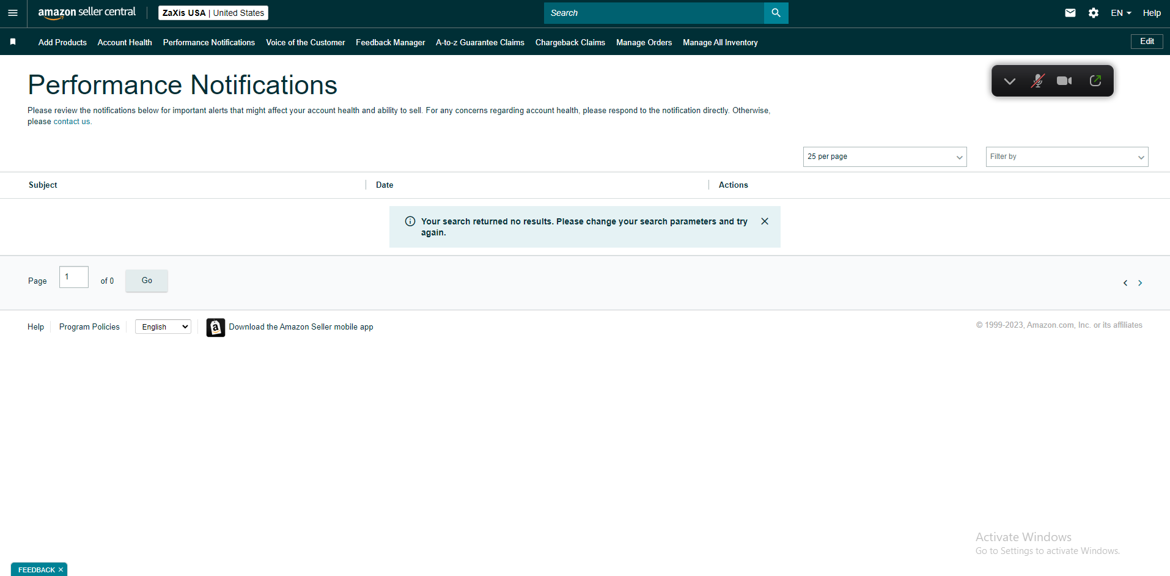Open Manage Orders
The image size is (1170, 576).
pos(644,42)
